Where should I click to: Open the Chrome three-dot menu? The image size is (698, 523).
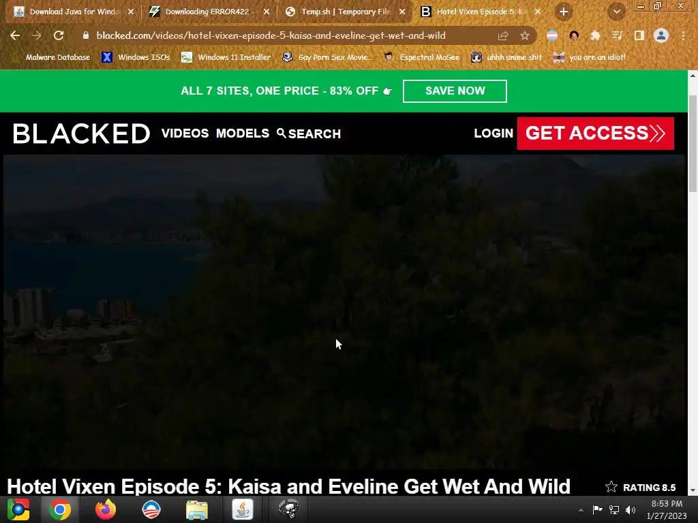pos(683,35)
